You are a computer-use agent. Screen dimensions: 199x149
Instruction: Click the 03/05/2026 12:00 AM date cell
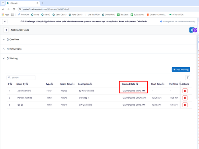(134, 91)
